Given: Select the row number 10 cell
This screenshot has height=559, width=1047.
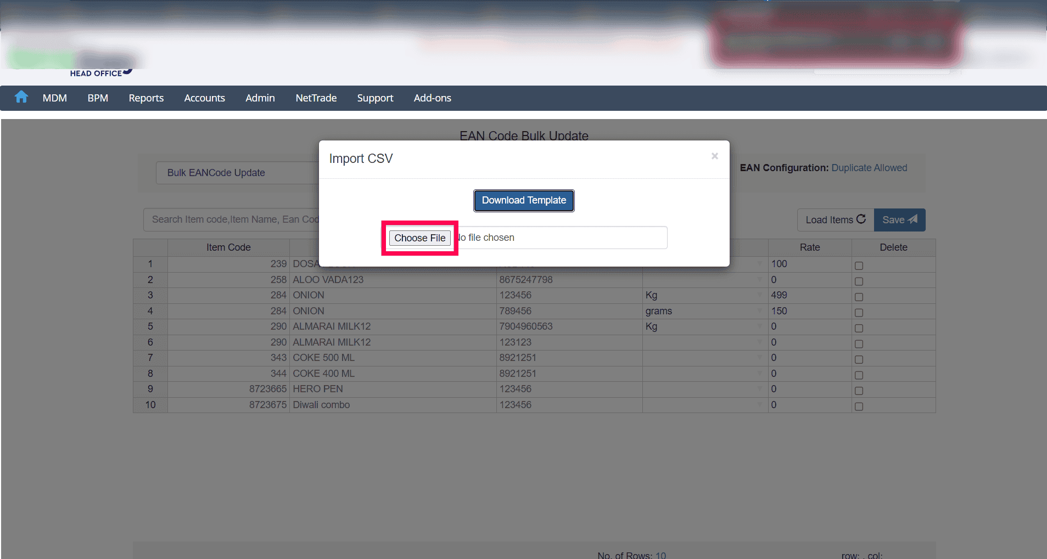Looking at the screenshot, I should click(150, 405).
